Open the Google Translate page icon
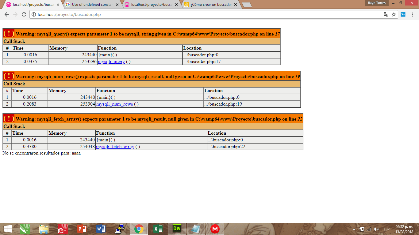The width and height of the screenshot is (419, 235). pos(386,14)
